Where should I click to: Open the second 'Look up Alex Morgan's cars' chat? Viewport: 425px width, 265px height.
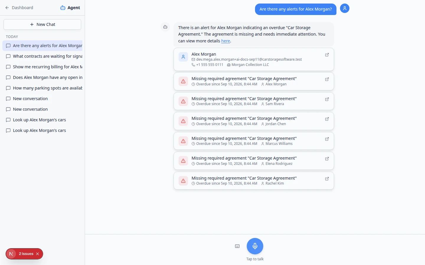(x=42, y=130)
